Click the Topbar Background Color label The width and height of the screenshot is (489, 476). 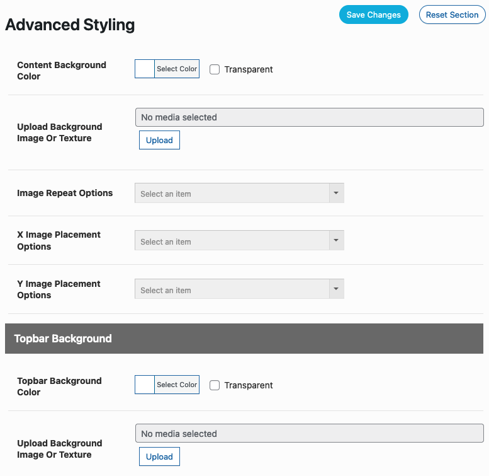coord(59,386)
